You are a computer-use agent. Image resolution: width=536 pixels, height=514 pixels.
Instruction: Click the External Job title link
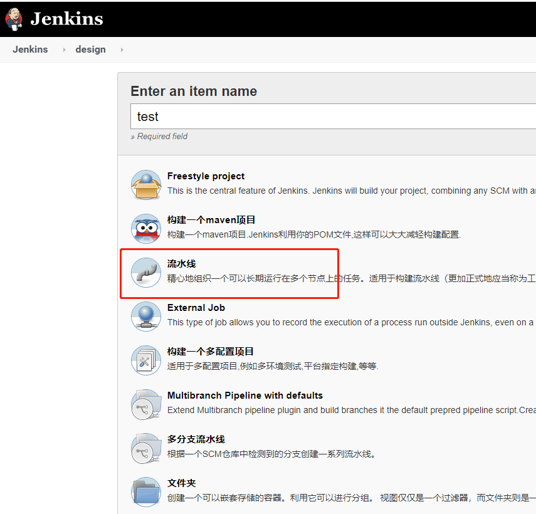(197, 308)
